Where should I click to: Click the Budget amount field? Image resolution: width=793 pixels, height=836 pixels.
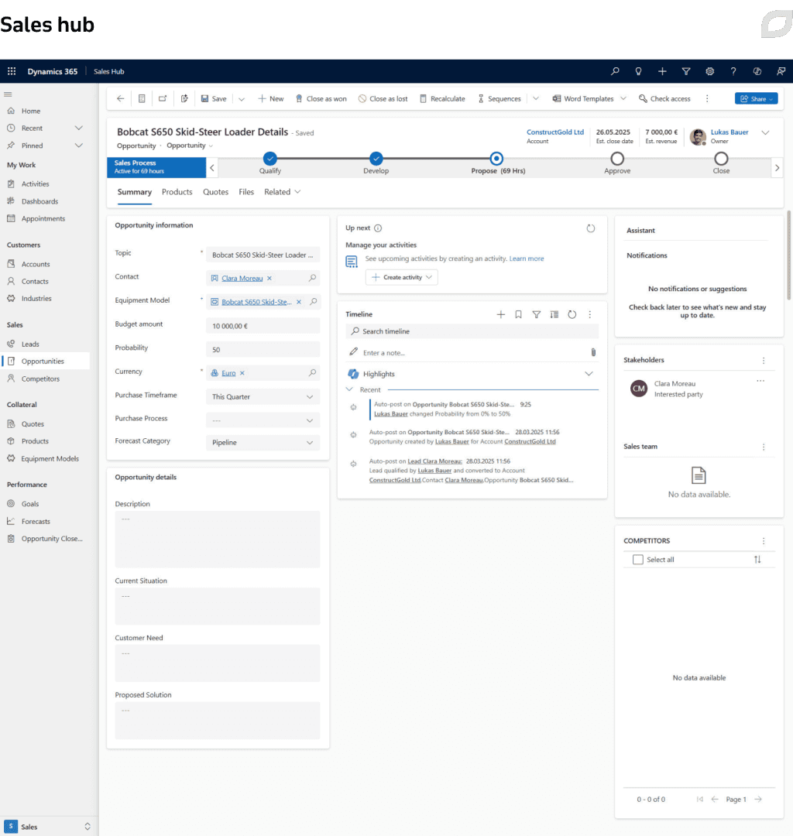coord(263,326)
